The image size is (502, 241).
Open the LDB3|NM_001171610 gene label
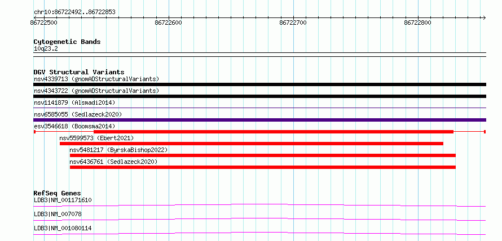63,200
